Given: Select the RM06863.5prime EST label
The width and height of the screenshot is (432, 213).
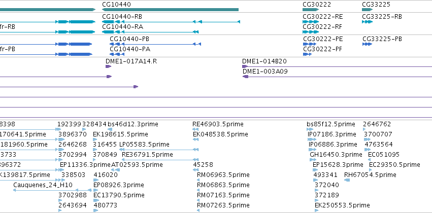Looking at the screenshot, I should click(223, 185).
